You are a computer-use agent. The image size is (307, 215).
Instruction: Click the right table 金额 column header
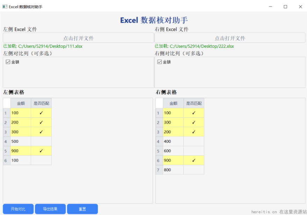click(173, 103)
